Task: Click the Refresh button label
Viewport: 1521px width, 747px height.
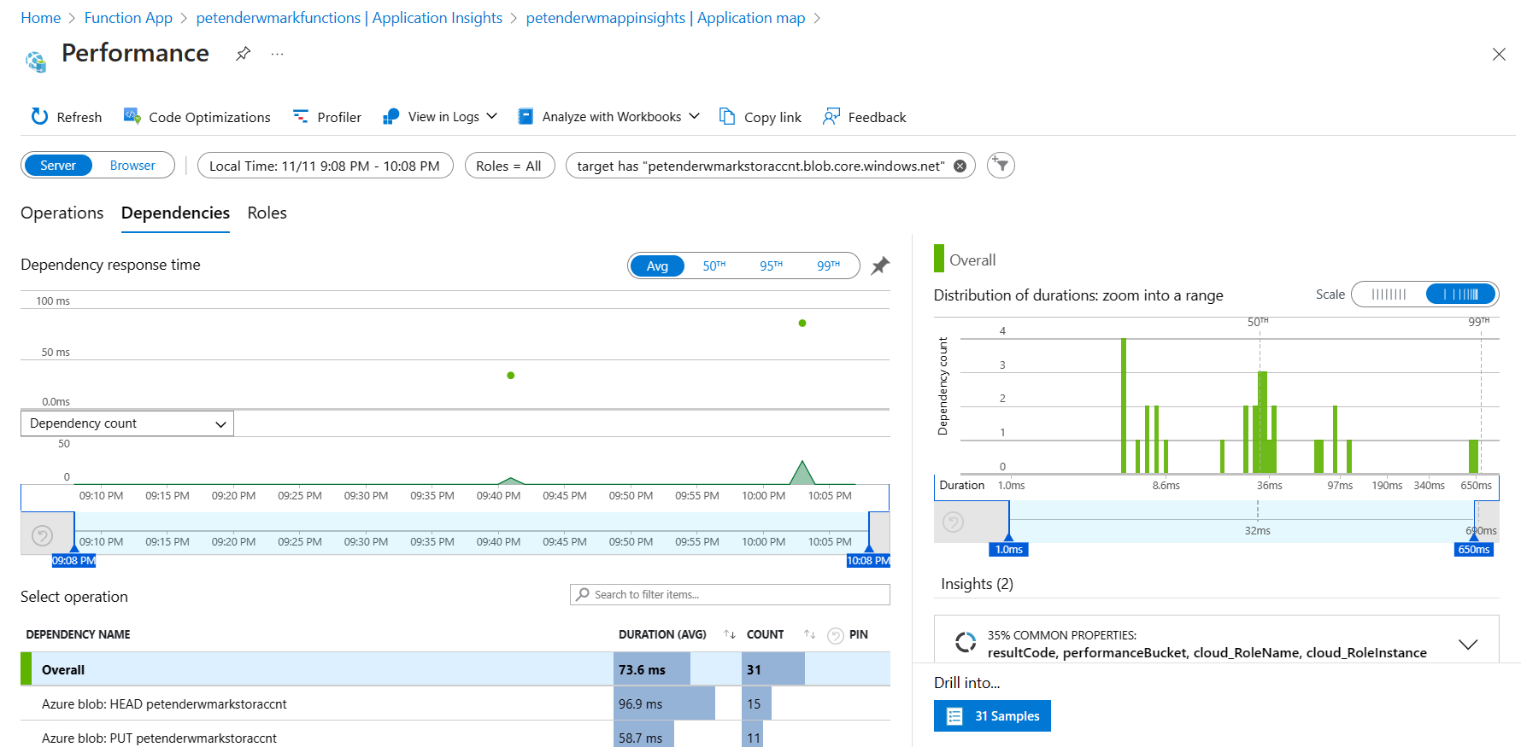Action: point(79,118)
